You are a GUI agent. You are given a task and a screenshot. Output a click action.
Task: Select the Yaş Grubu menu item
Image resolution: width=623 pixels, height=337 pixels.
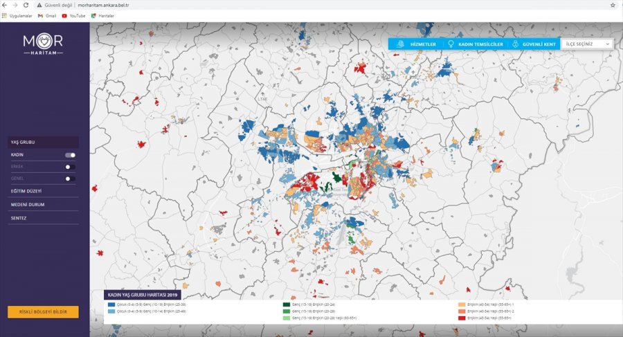23,143
